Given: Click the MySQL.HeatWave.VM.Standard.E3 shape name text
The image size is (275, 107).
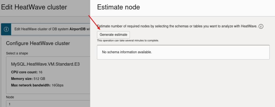Looking at the screenshot, I should 45,64.
